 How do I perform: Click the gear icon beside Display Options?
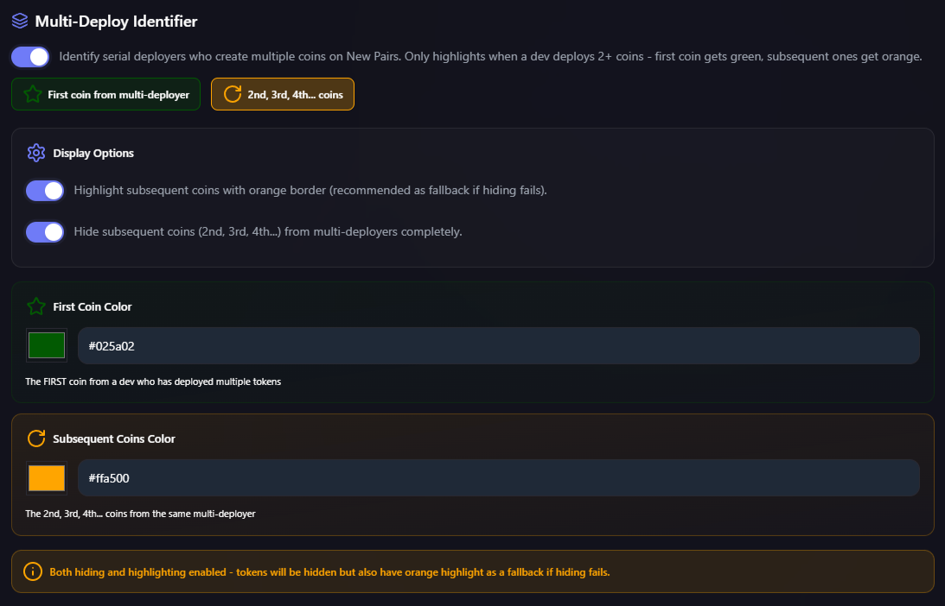click(35, 153)
